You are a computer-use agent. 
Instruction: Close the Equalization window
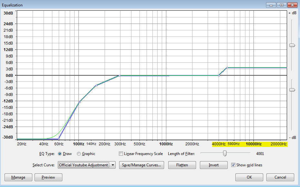click(292, 5)
